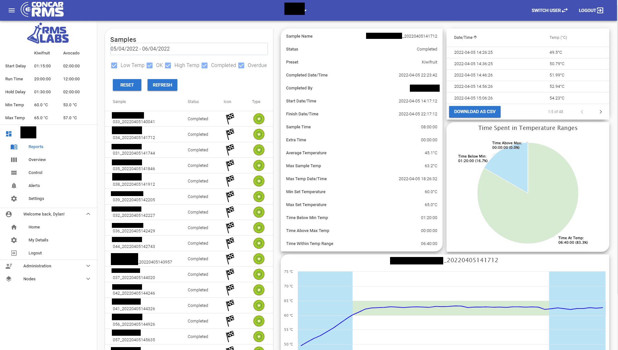
Task: Expand the Administration section chevron
Action: (88, 266)
